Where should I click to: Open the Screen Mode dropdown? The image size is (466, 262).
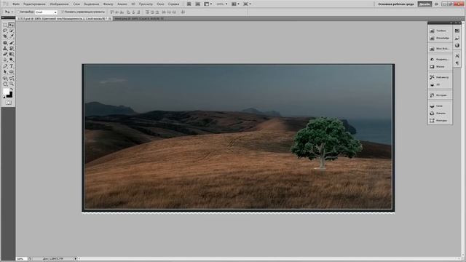tap(247, 4)
